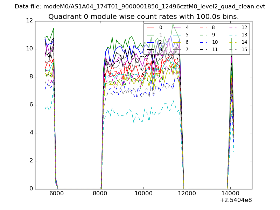Select dashed green legend entry 9

[203, 35]
